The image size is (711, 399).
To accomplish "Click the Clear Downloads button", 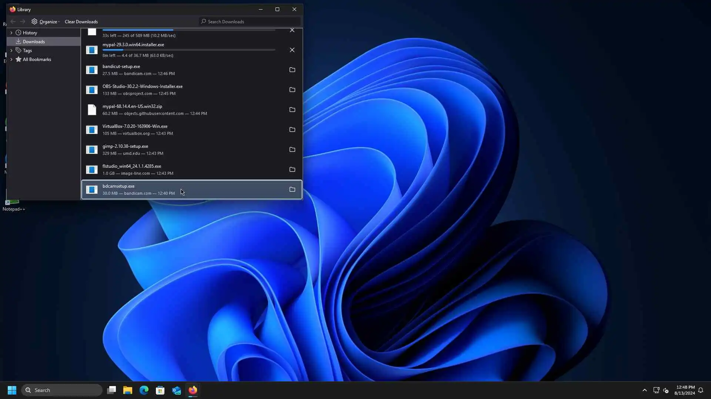I will [x=81, y=22].
